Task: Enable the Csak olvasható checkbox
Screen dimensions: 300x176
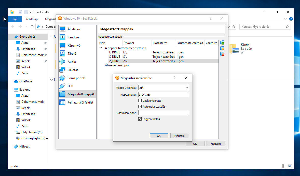Action: coord(140,100)
